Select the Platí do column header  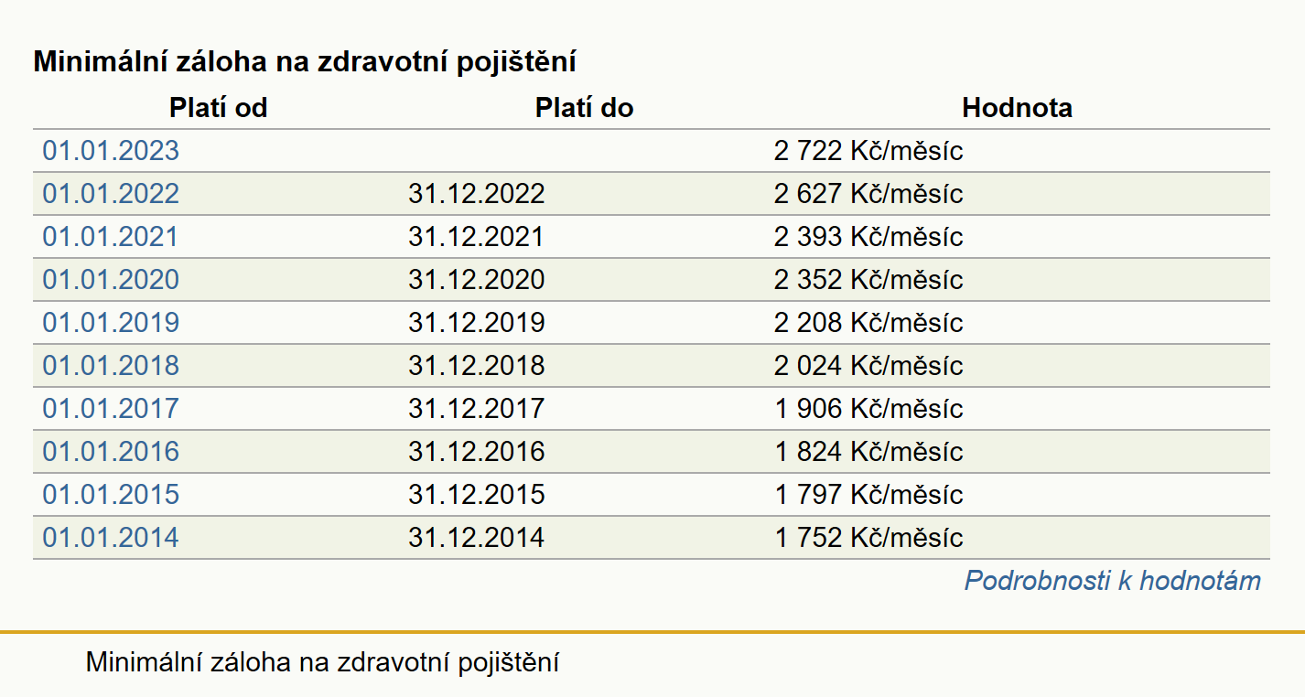(x=584, y=108)
